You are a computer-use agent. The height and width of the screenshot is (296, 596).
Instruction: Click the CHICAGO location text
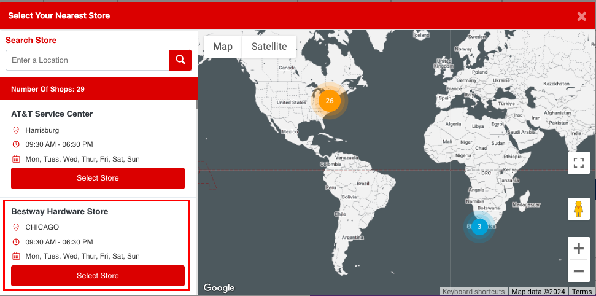click(x=42, y=227)
